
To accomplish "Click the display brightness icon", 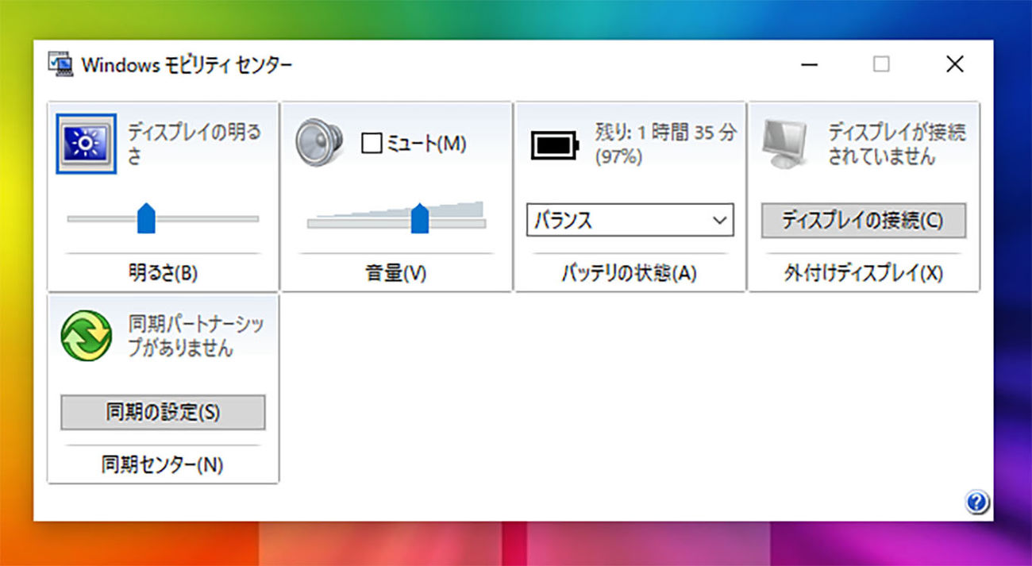I will click(x=87, y=144).
